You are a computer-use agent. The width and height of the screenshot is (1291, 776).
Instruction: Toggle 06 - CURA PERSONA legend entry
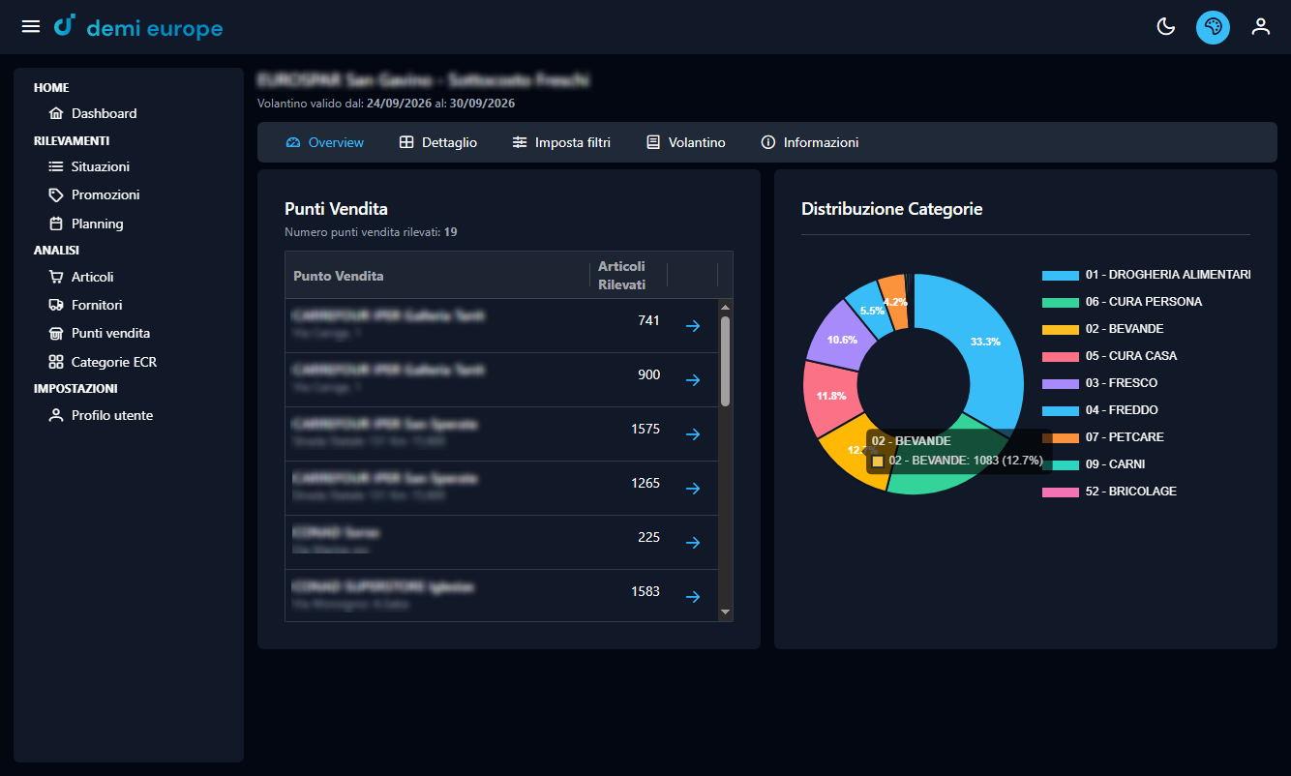[x=1122, y=302]
